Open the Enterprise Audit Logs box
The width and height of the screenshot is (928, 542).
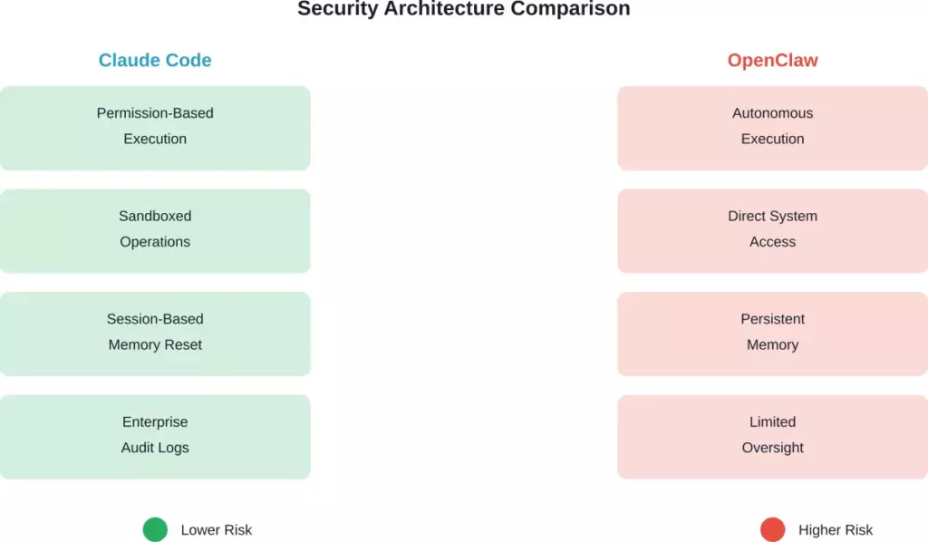pos(155,436)
